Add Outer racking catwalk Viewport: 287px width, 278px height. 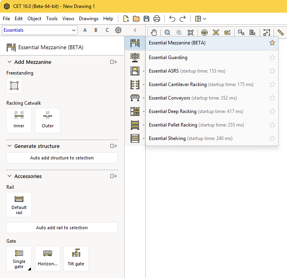pos(48,120)
